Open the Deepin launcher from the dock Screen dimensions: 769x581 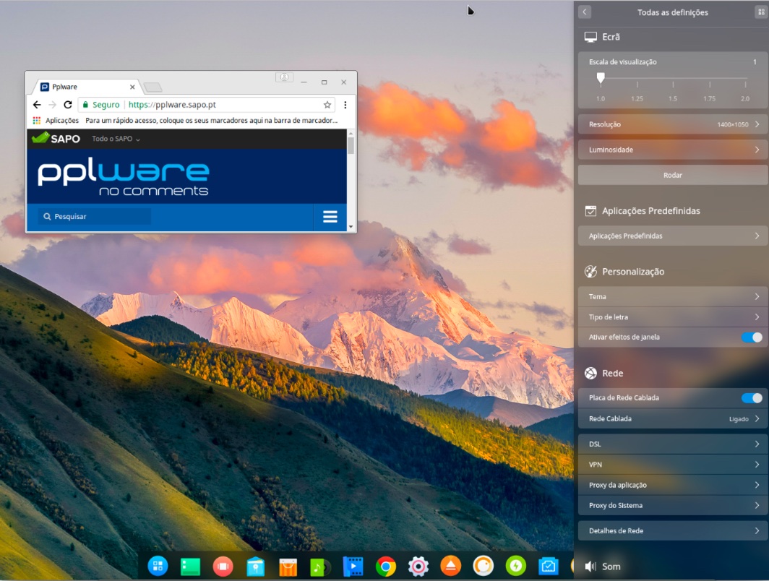click(158, 566)
